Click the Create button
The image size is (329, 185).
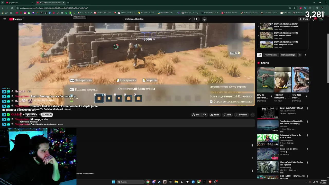click(x=304, y=19)
